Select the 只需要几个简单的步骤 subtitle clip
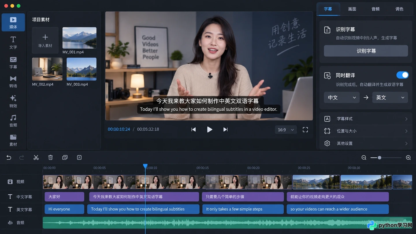The width and height of the screenshot is (416, 234). [243, 197]
